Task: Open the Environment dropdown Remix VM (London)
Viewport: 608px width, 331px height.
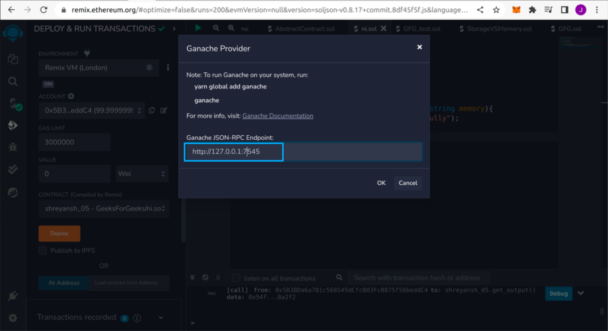Action: point(99,68)
